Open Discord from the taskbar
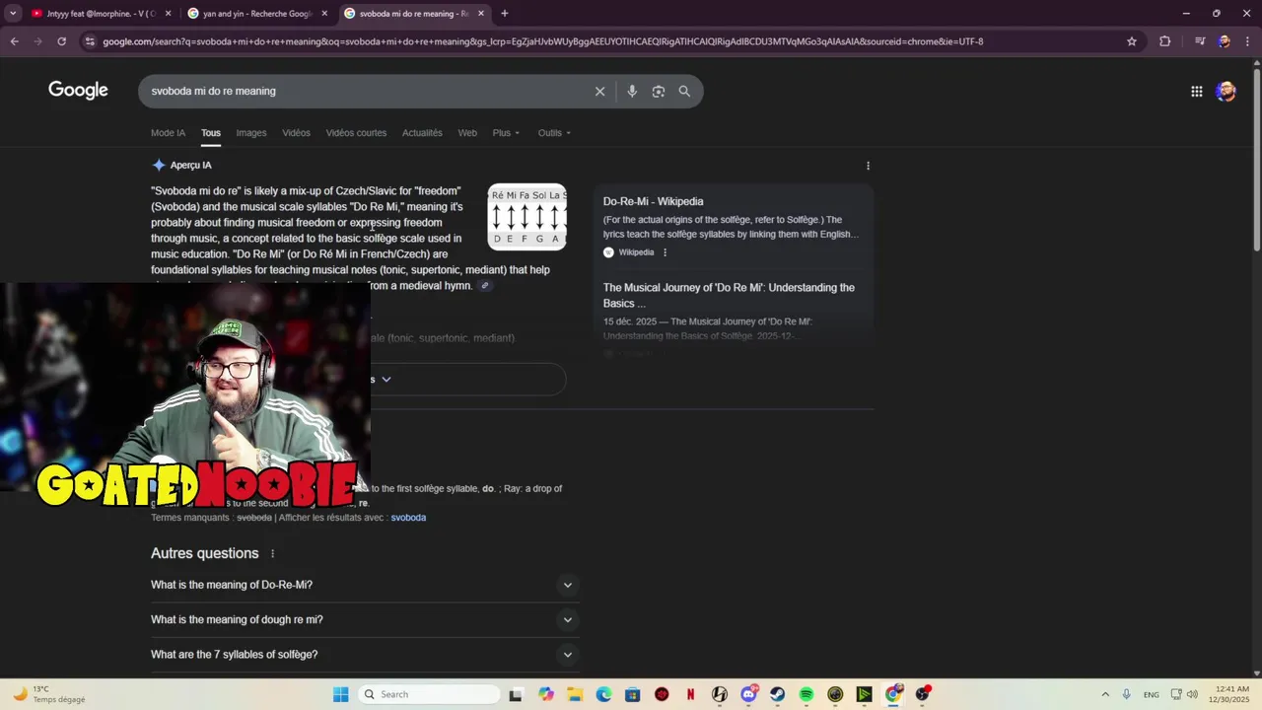This screenshot has width=1262, height=710. point(748,694)
